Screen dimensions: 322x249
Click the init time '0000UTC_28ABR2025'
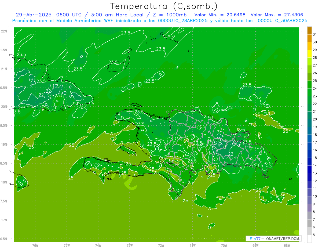(182, 20)
